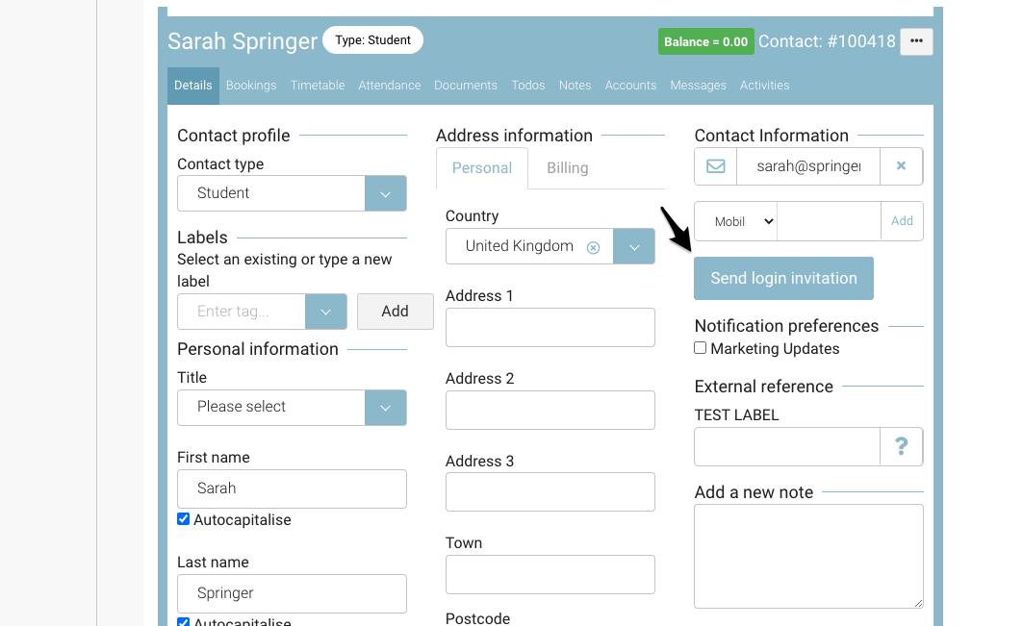Image resolution: width=1023 pixels, height=626 pixels.
Task: Click the question mark help icon
Action: click(902, 447)
